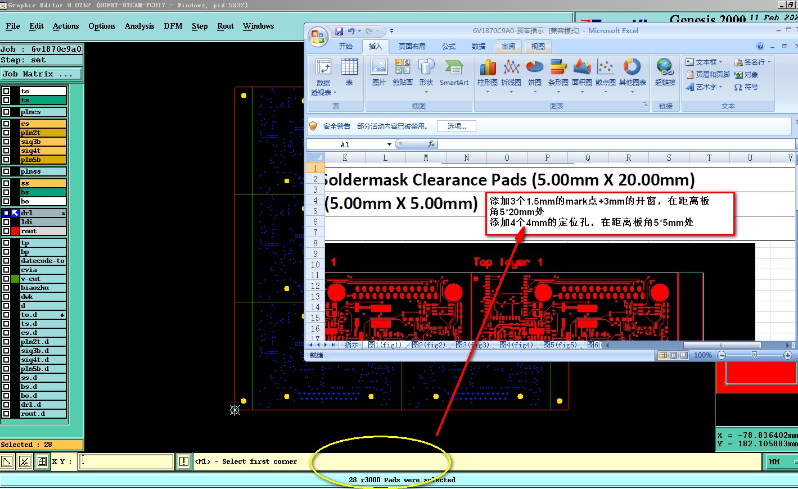
Task: Insert an object (对象)
Action: pyautogui.click(x=746, y=74)
